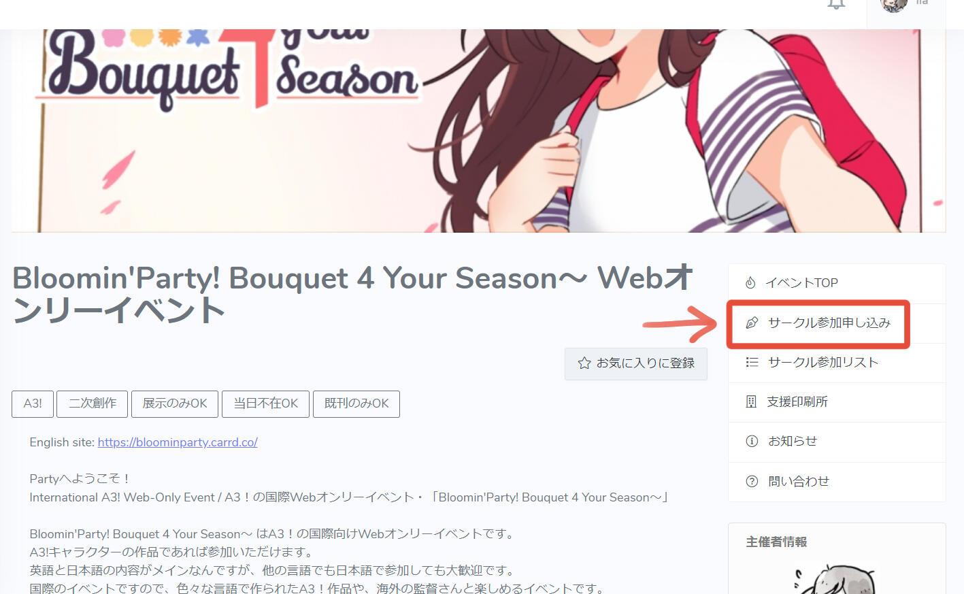964x594 pixels.
Task: Select the 二次創作 tag
Action: point(93,403)
